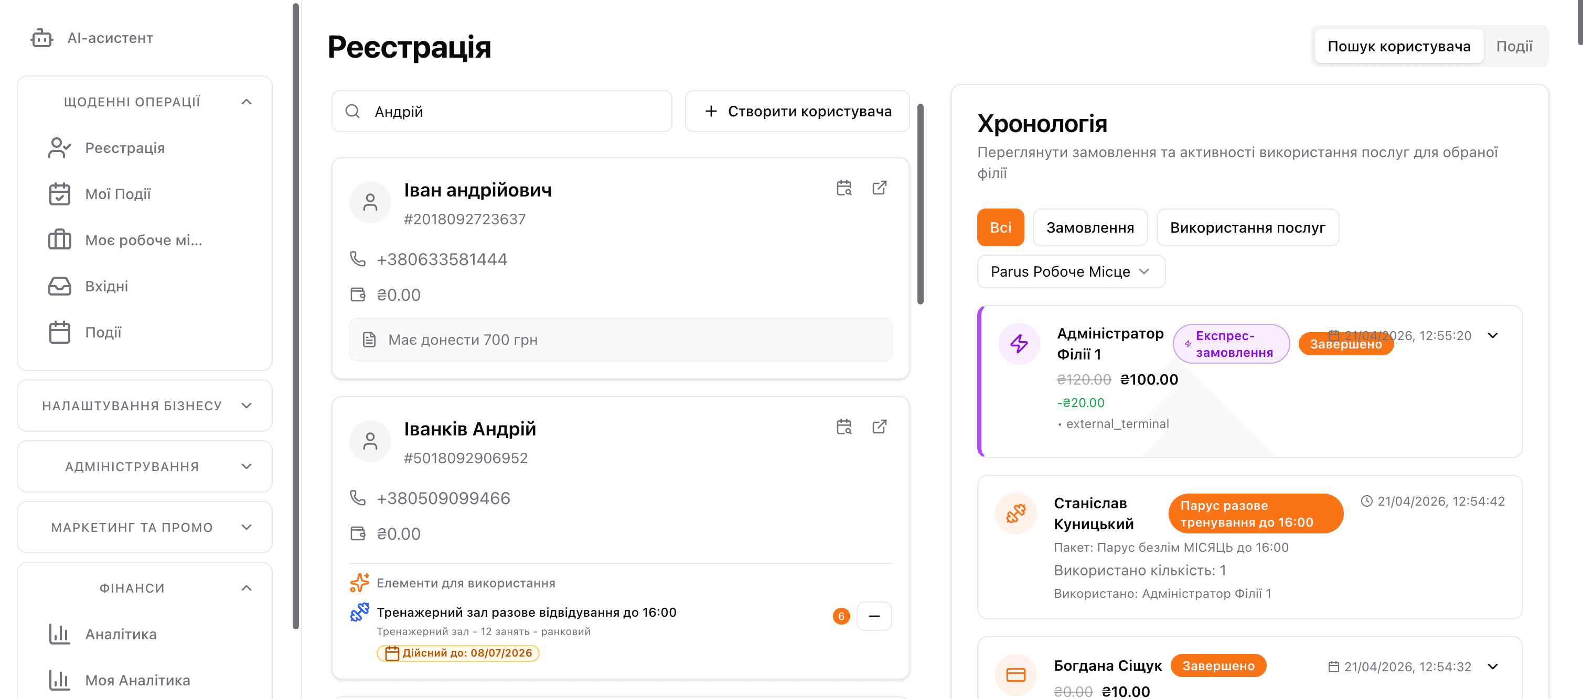Viewport: 1583px width, 699px height.
Task: Click wallet icon on Іванків Андрій card
Action: click(358, 533)
